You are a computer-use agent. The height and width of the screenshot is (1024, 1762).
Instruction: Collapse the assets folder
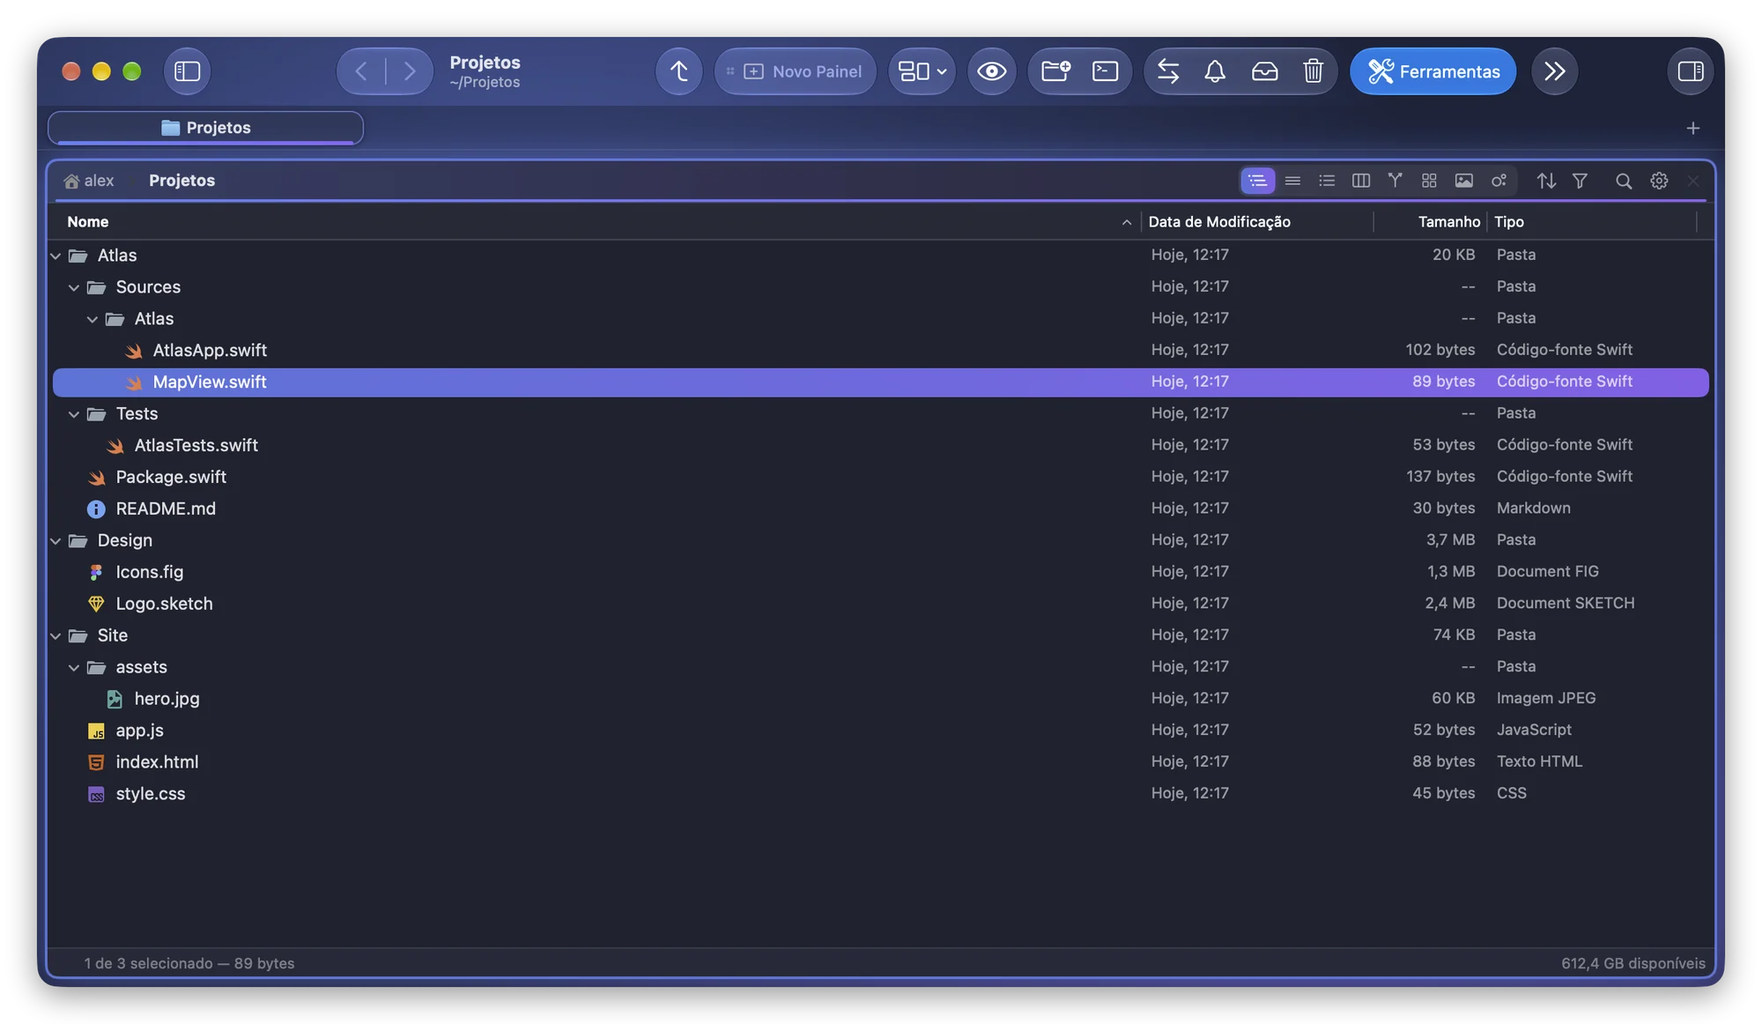coord(74,668)
